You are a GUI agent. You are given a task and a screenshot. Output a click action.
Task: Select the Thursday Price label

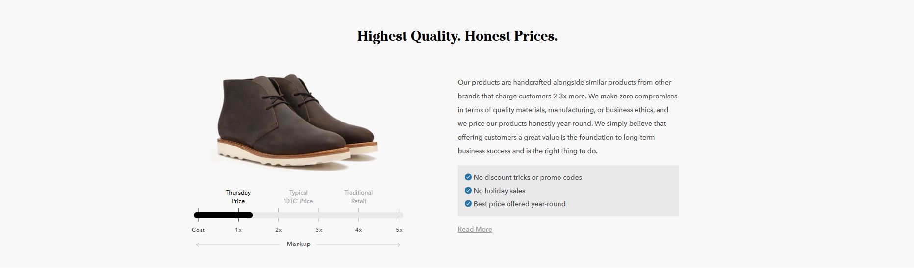pos(238,197)
